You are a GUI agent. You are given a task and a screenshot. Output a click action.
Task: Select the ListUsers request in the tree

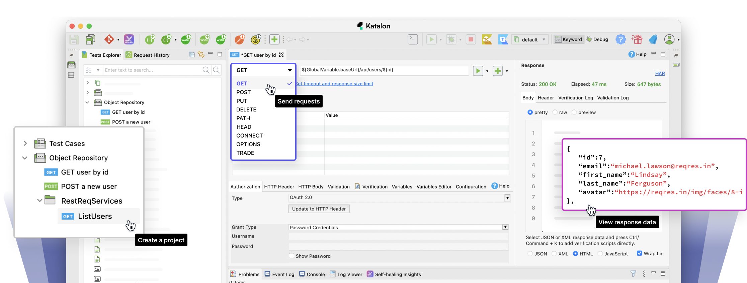[x=99, y=216]
